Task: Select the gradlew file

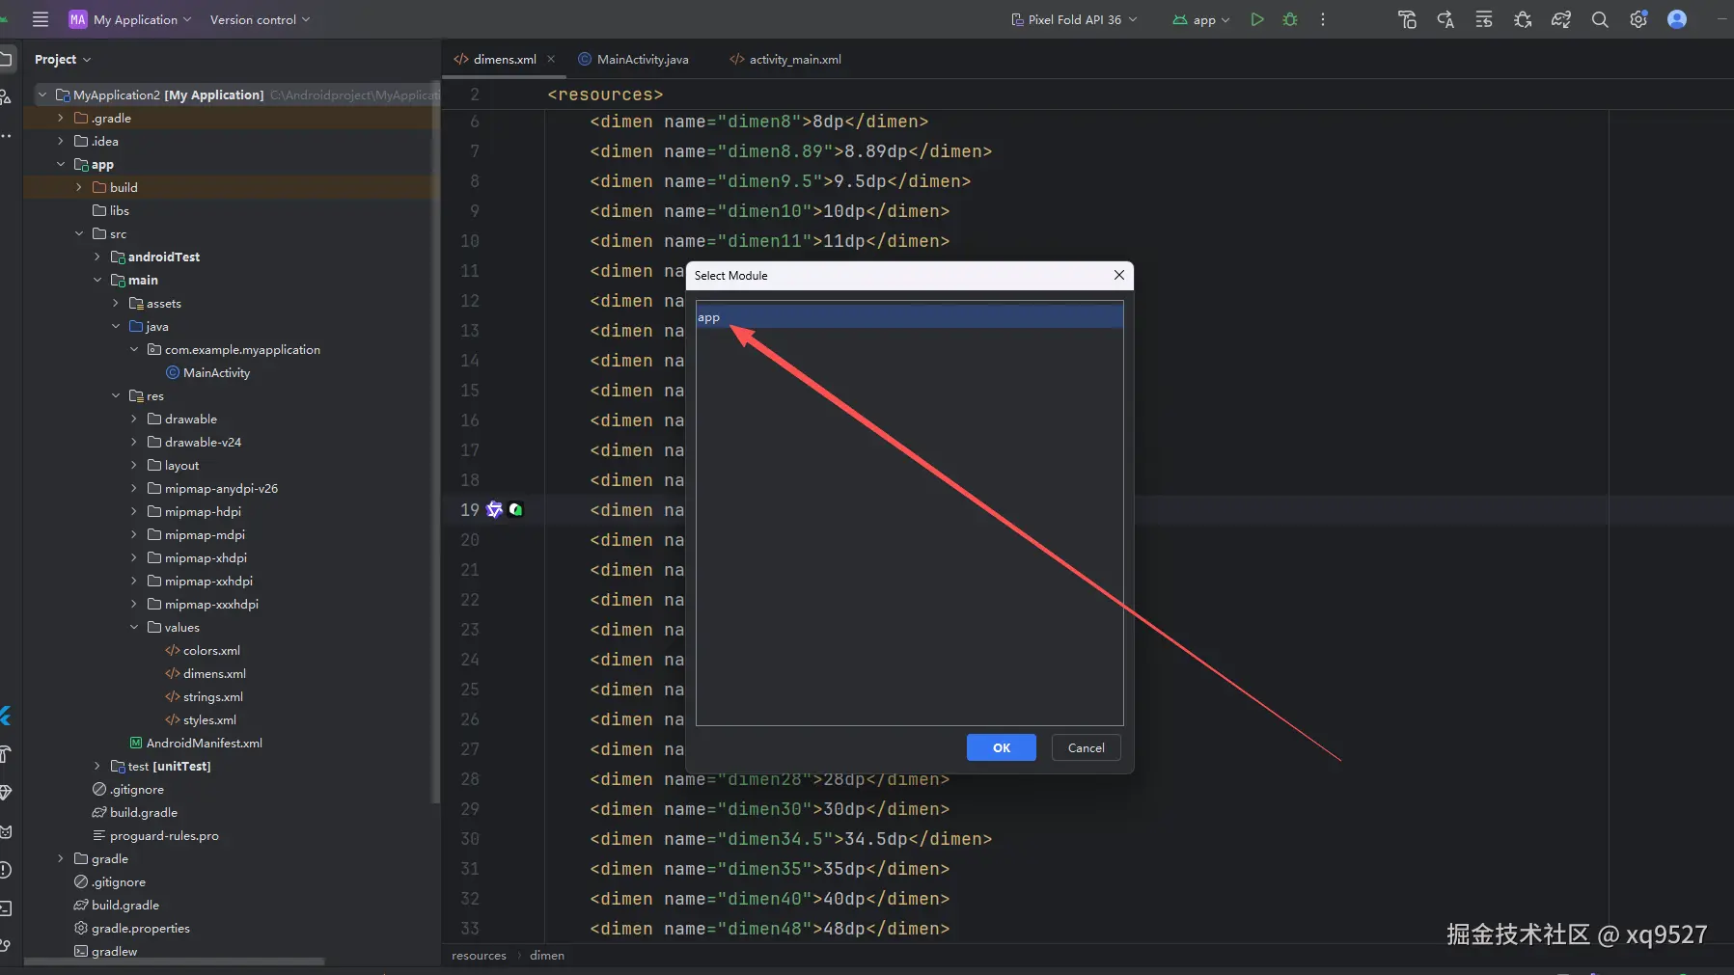Action: click(x=106, y=951)
